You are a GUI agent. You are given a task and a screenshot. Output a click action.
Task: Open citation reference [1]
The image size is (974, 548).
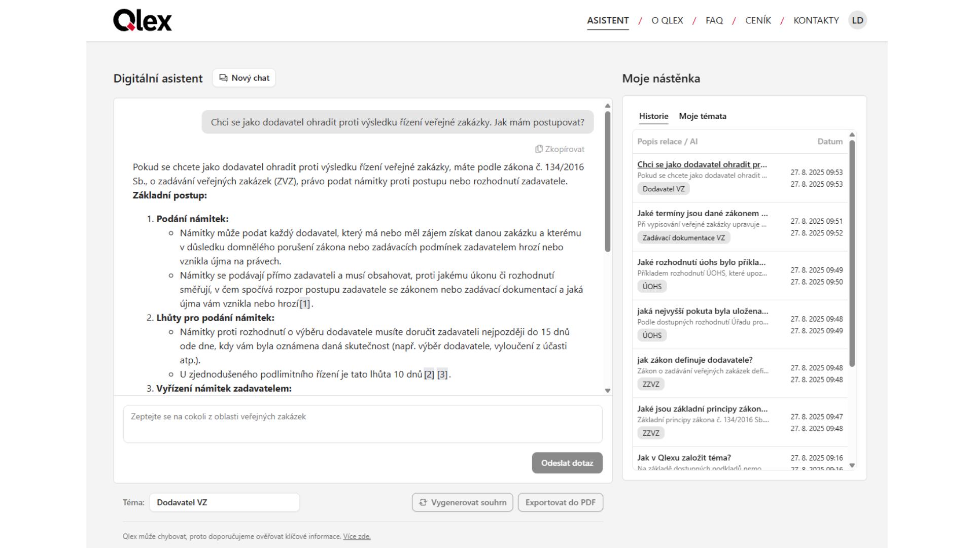304,304
